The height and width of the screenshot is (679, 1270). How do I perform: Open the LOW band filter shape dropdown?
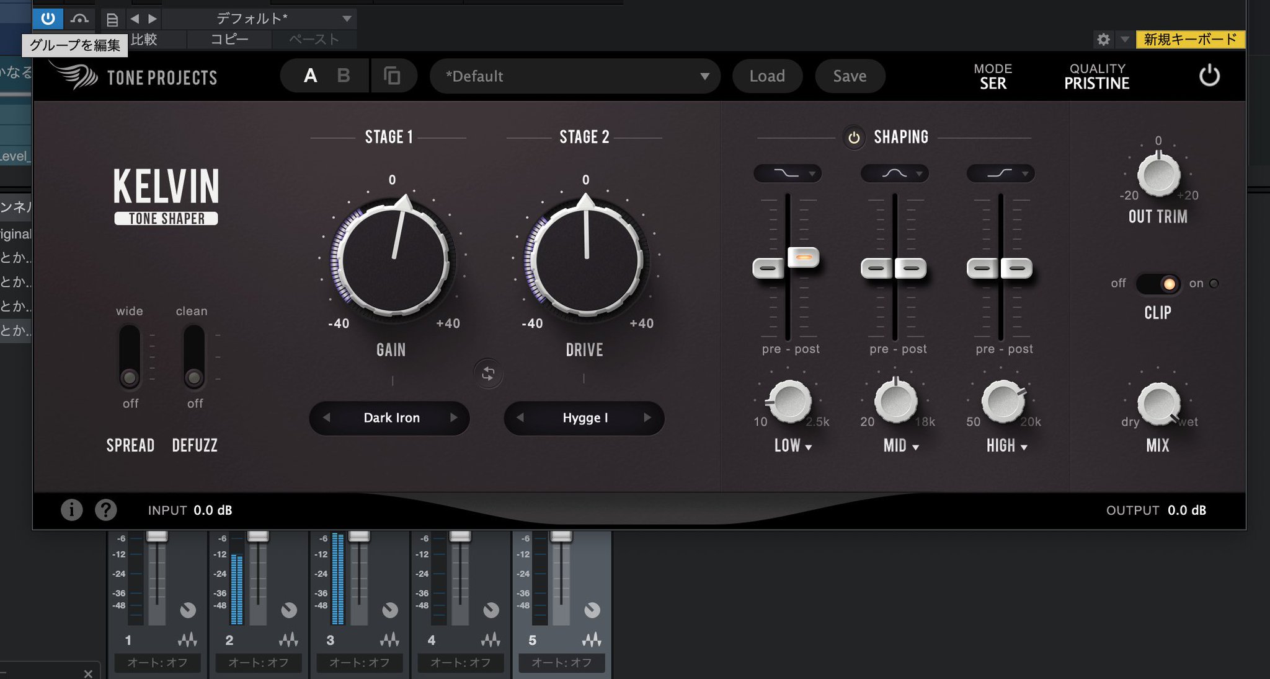tap(788, 173)
